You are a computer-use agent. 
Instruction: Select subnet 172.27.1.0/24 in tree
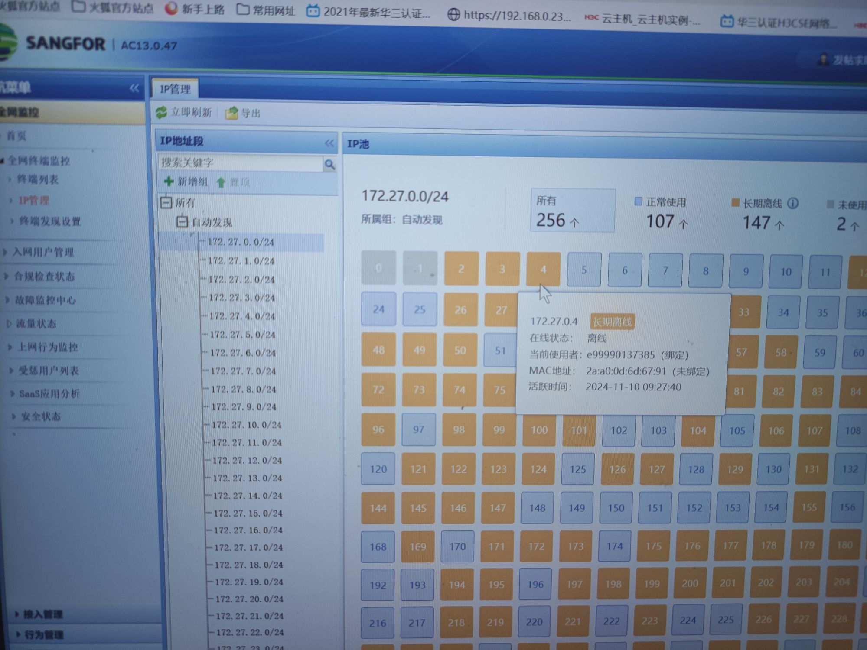tap(241, 261)
